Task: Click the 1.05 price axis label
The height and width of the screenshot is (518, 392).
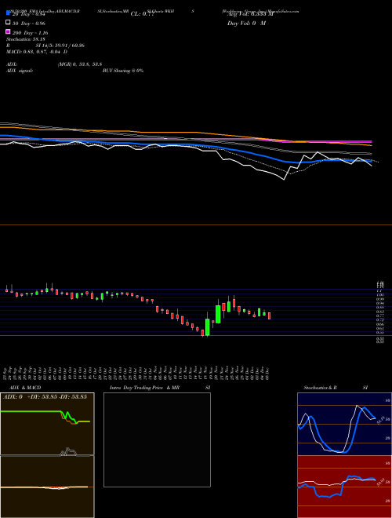Action: (x=379, y=294)
